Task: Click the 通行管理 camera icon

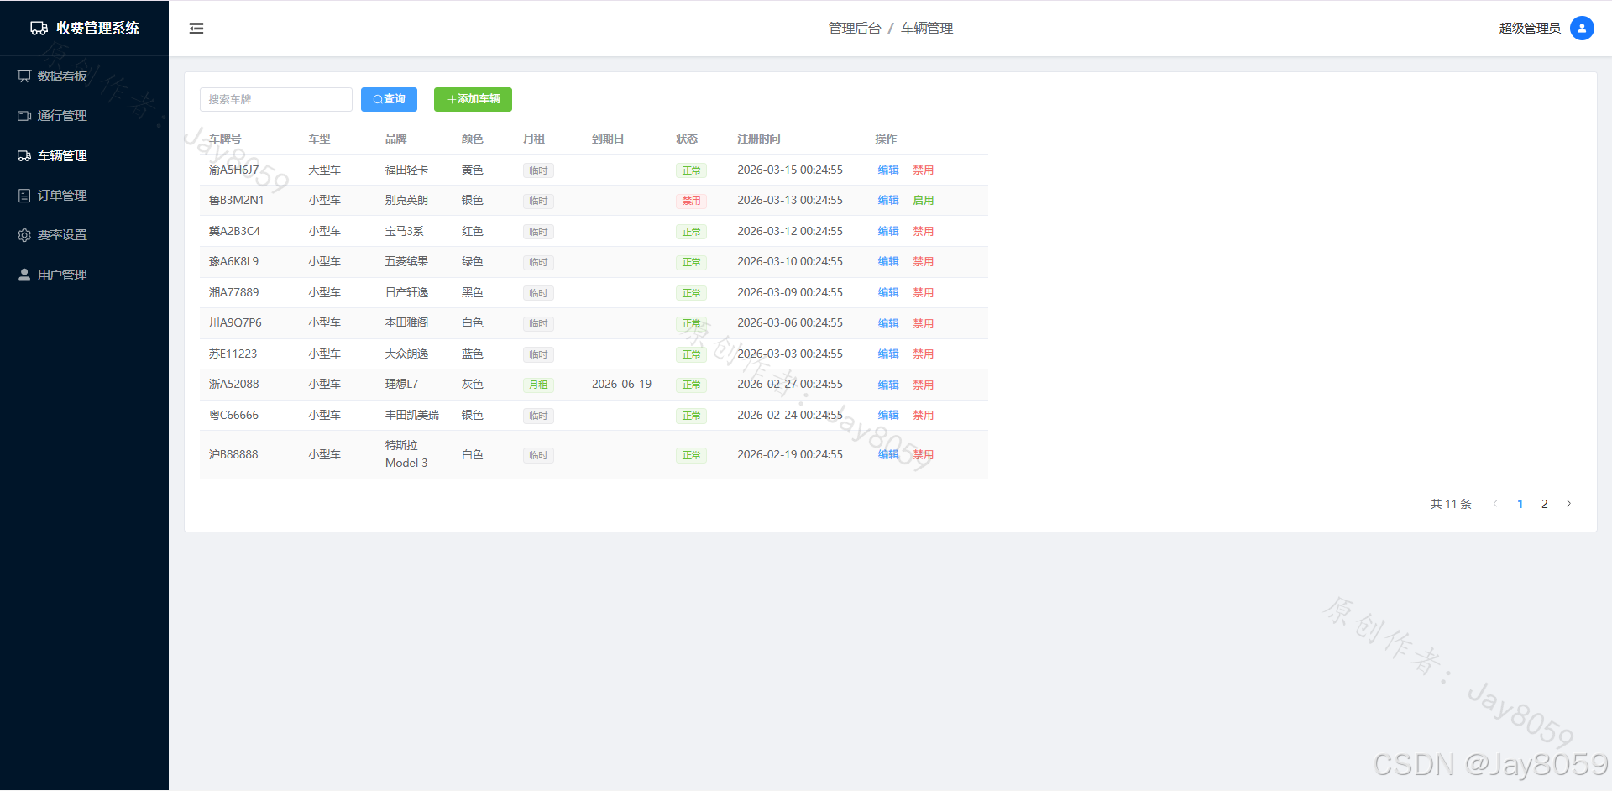Action: (24, 116)
